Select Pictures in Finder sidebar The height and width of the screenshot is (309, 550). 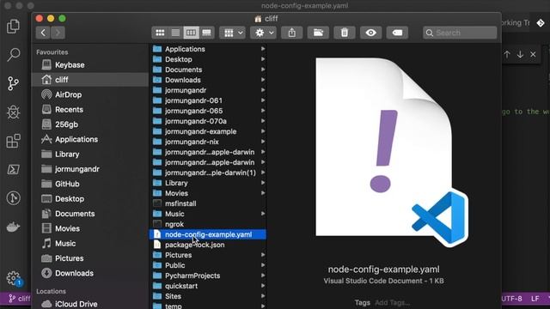point(90,258)
